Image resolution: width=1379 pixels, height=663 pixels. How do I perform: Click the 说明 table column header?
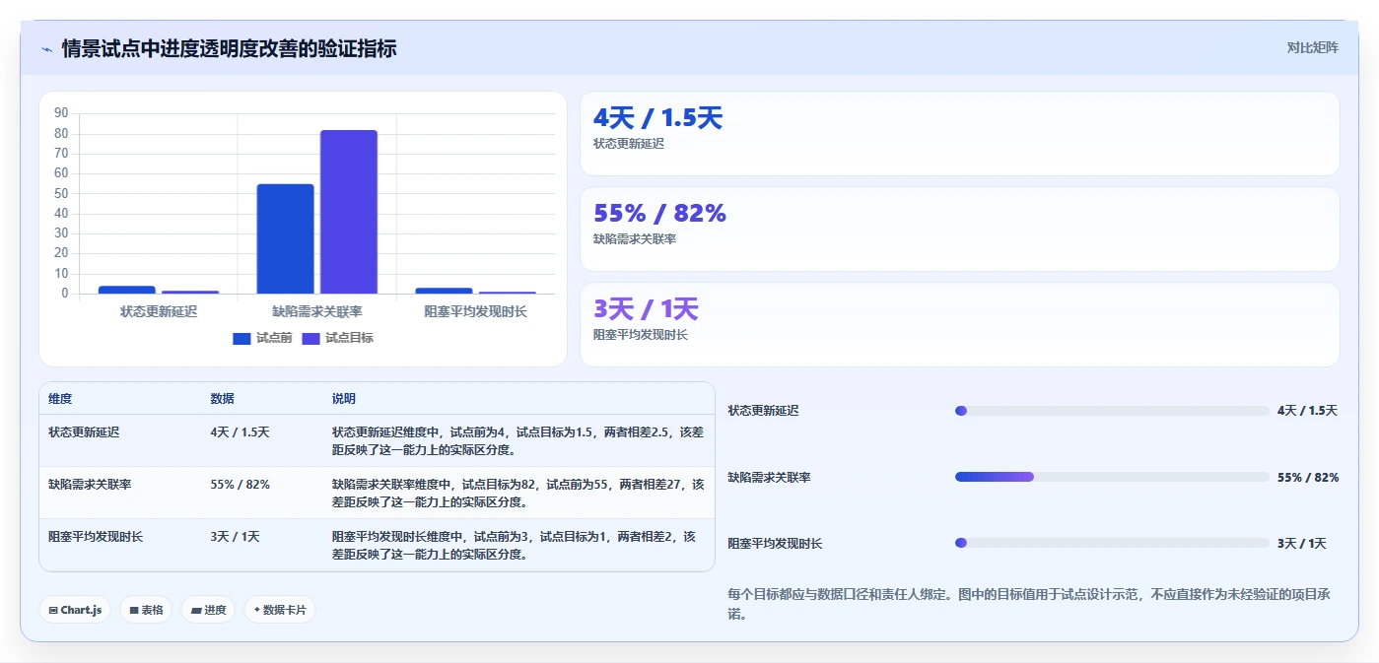pos(344,399)
